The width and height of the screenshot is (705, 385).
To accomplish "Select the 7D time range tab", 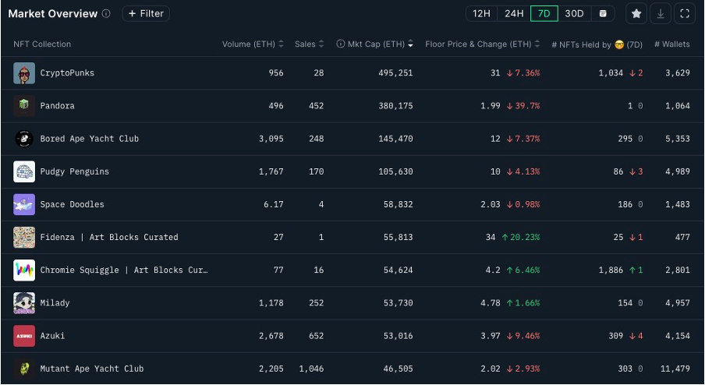I will pyautogui.click(x=544, y=13).
